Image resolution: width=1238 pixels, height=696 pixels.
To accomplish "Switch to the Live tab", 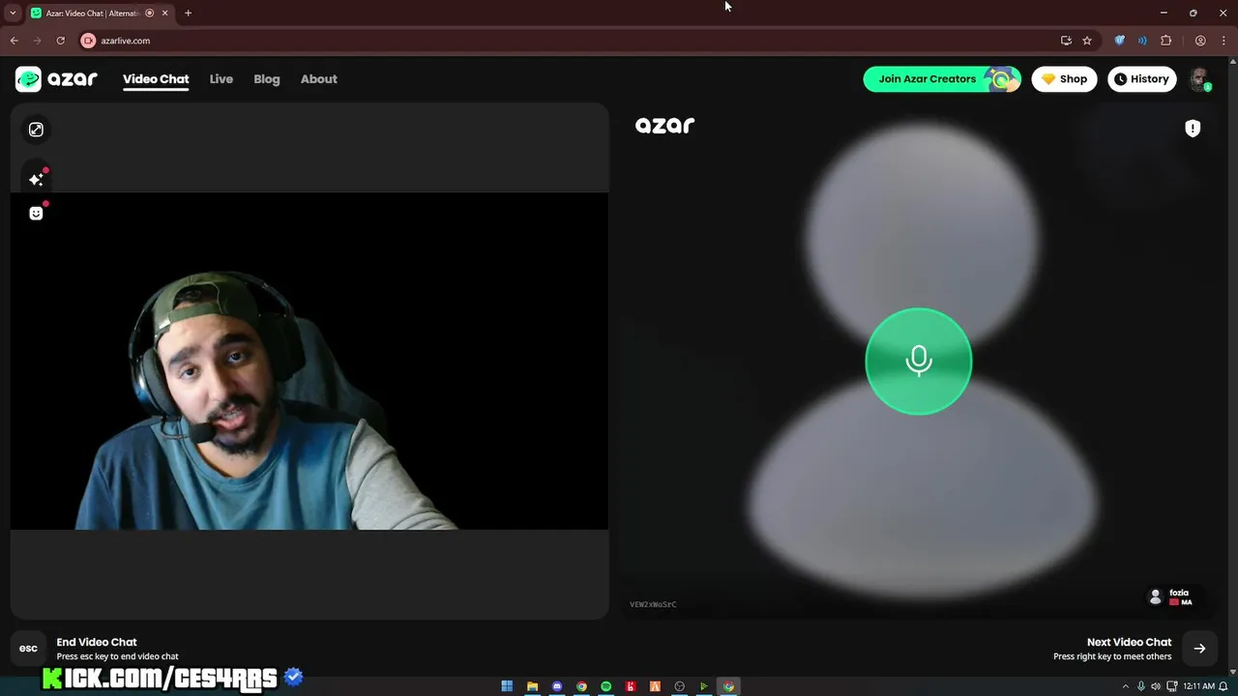I will 221,79.
